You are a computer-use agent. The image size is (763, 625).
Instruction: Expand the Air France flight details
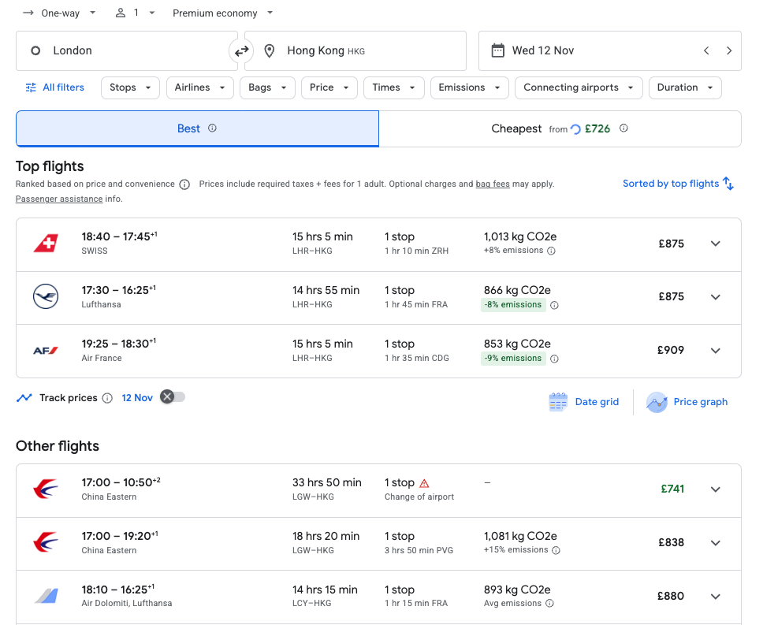click(x=715, y=351)
